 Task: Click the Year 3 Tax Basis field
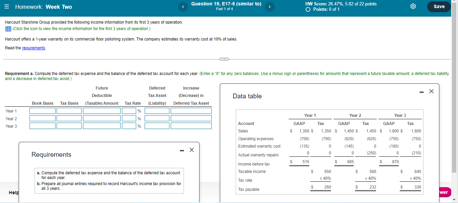(x=69, y=126)
